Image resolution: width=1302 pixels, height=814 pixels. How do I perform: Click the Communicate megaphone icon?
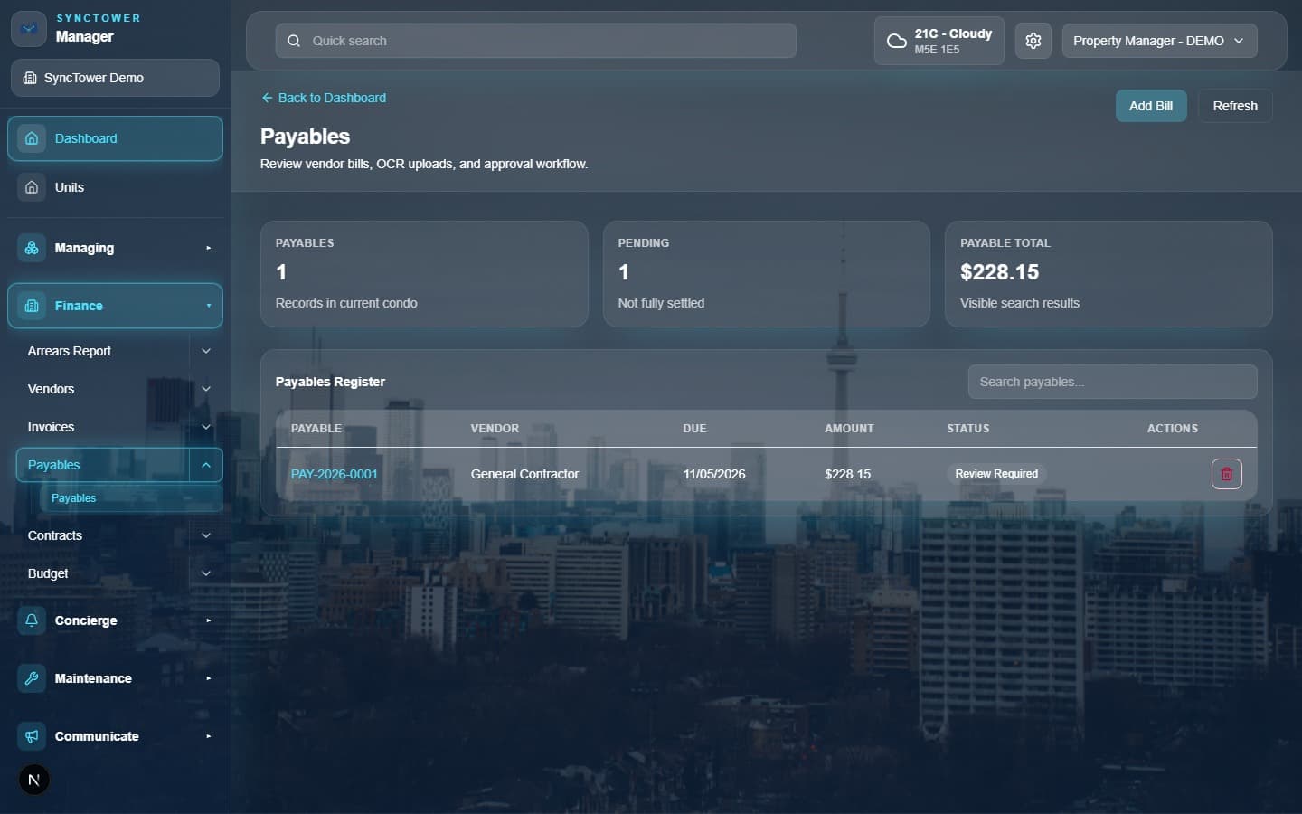32,736
